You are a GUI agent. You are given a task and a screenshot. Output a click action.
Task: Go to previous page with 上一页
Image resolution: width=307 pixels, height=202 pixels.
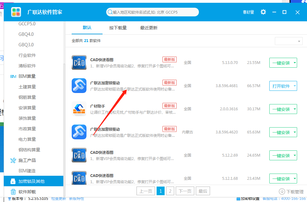point(146,191)
